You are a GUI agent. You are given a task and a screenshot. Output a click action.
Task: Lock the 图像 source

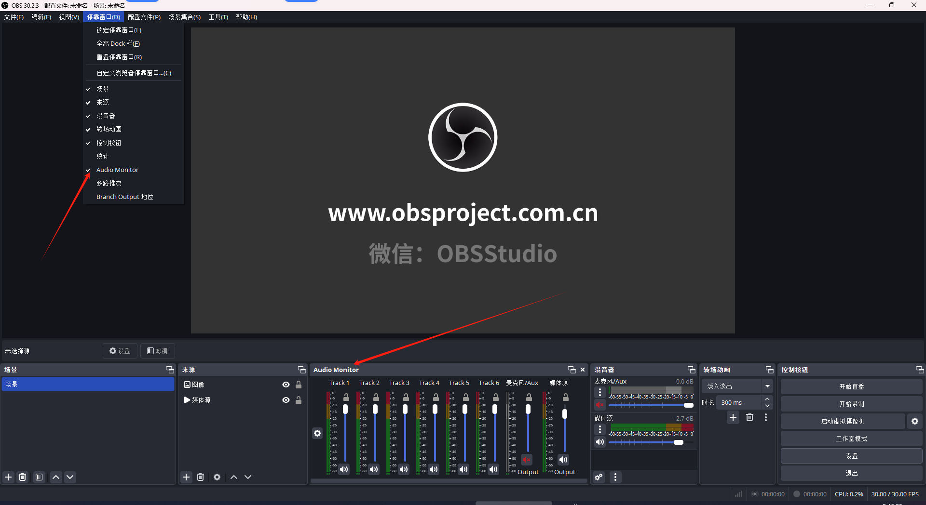point(299,385)
